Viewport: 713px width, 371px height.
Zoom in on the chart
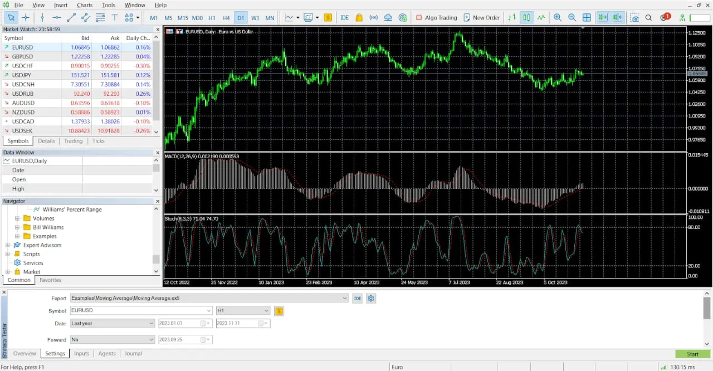558,17
